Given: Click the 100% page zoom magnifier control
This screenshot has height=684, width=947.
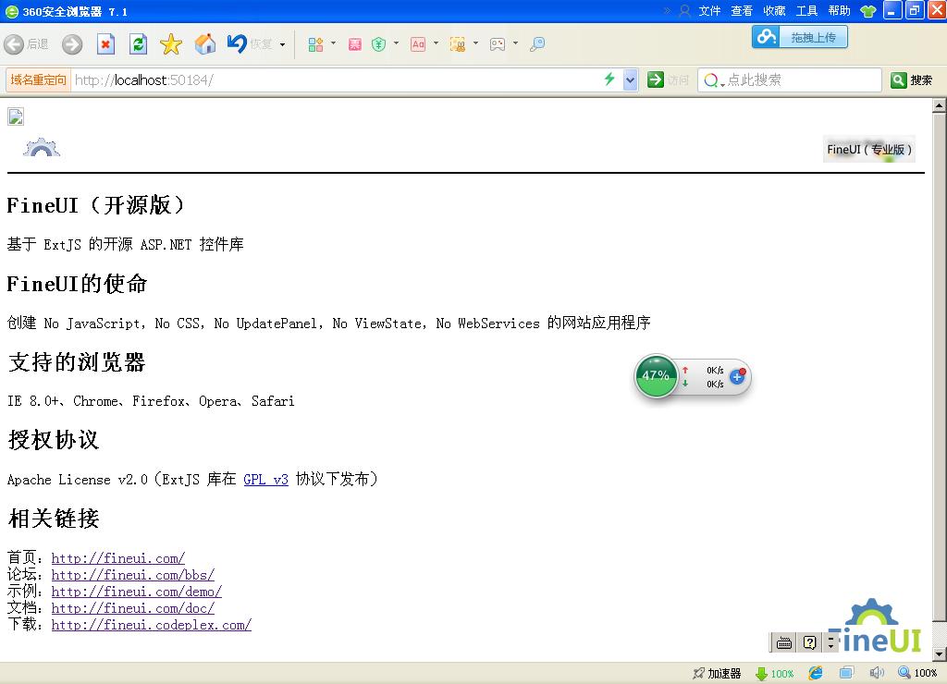Looking at the screenshot, I should 917,673.
